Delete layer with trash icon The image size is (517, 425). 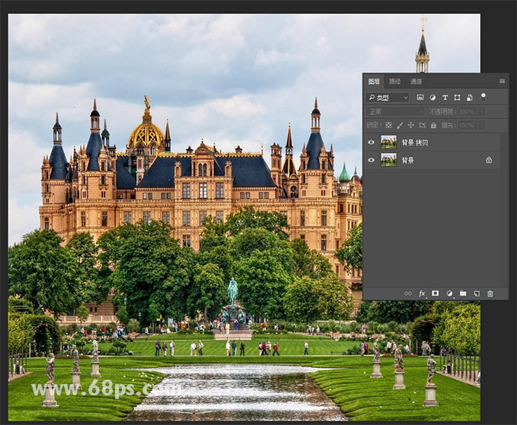[x=490, y=293]
